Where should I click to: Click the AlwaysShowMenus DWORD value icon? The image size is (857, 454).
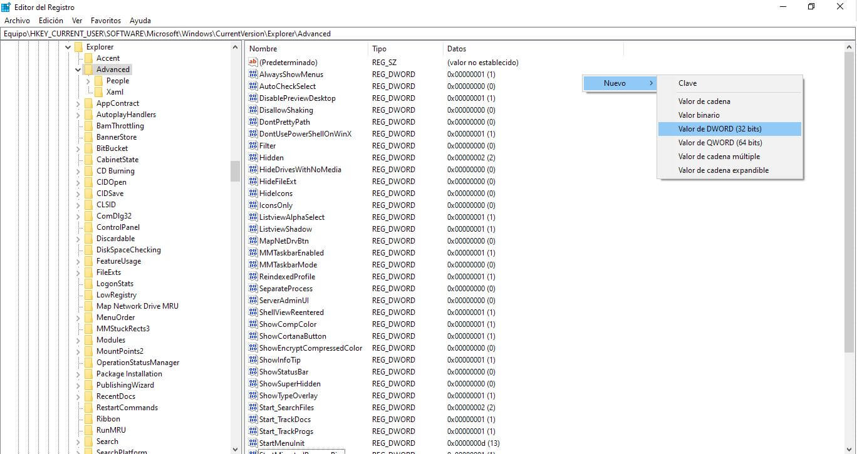(253, 74)
